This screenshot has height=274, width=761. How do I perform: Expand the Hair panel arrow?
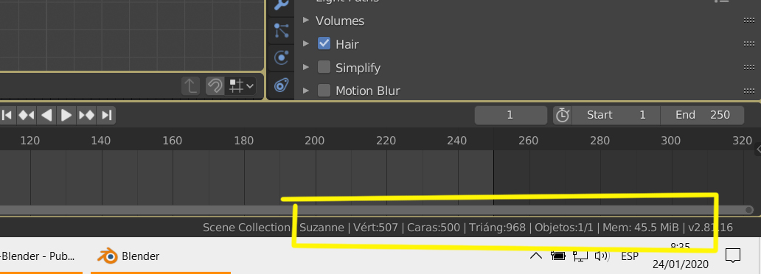306,43
